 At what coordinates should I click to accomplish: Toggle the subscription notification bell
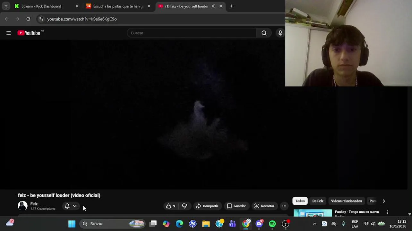(x=67, y=206)
